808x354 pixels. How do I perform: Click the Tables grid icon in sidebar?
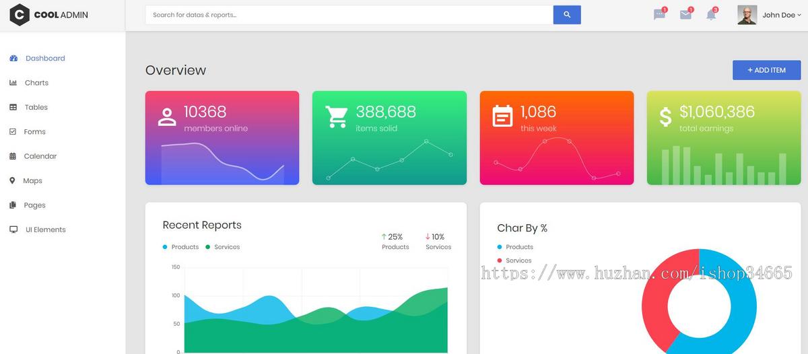tap(13, 107)
